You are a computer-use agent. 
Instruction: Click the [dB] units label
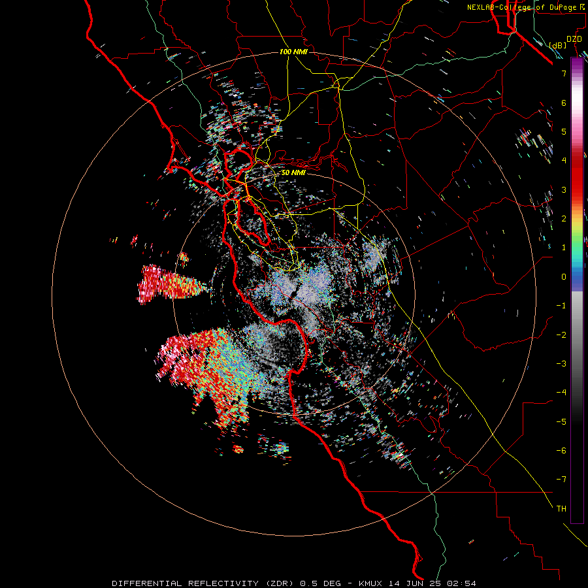click(558, 45)
